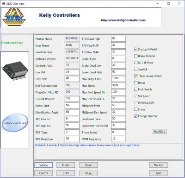Click the controller product image
The image size is (185, 178).
tap(15, 70)
